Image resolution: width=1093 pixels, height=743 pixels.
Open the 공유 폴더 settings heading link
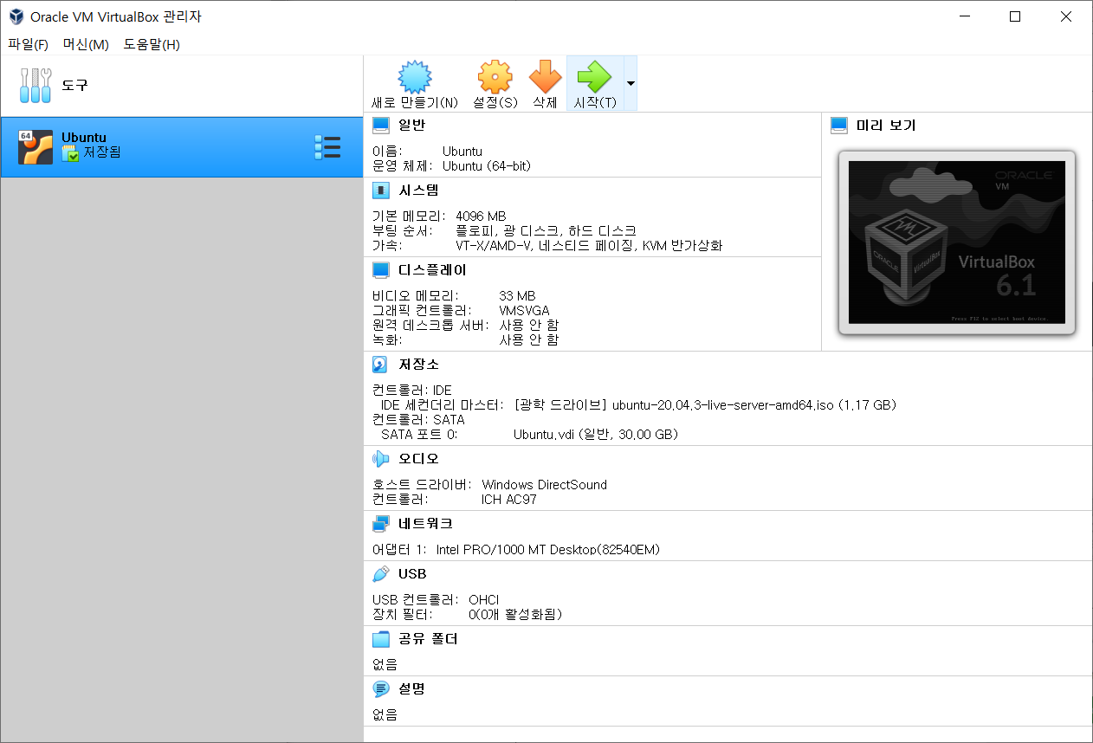(x=428, y=639)
